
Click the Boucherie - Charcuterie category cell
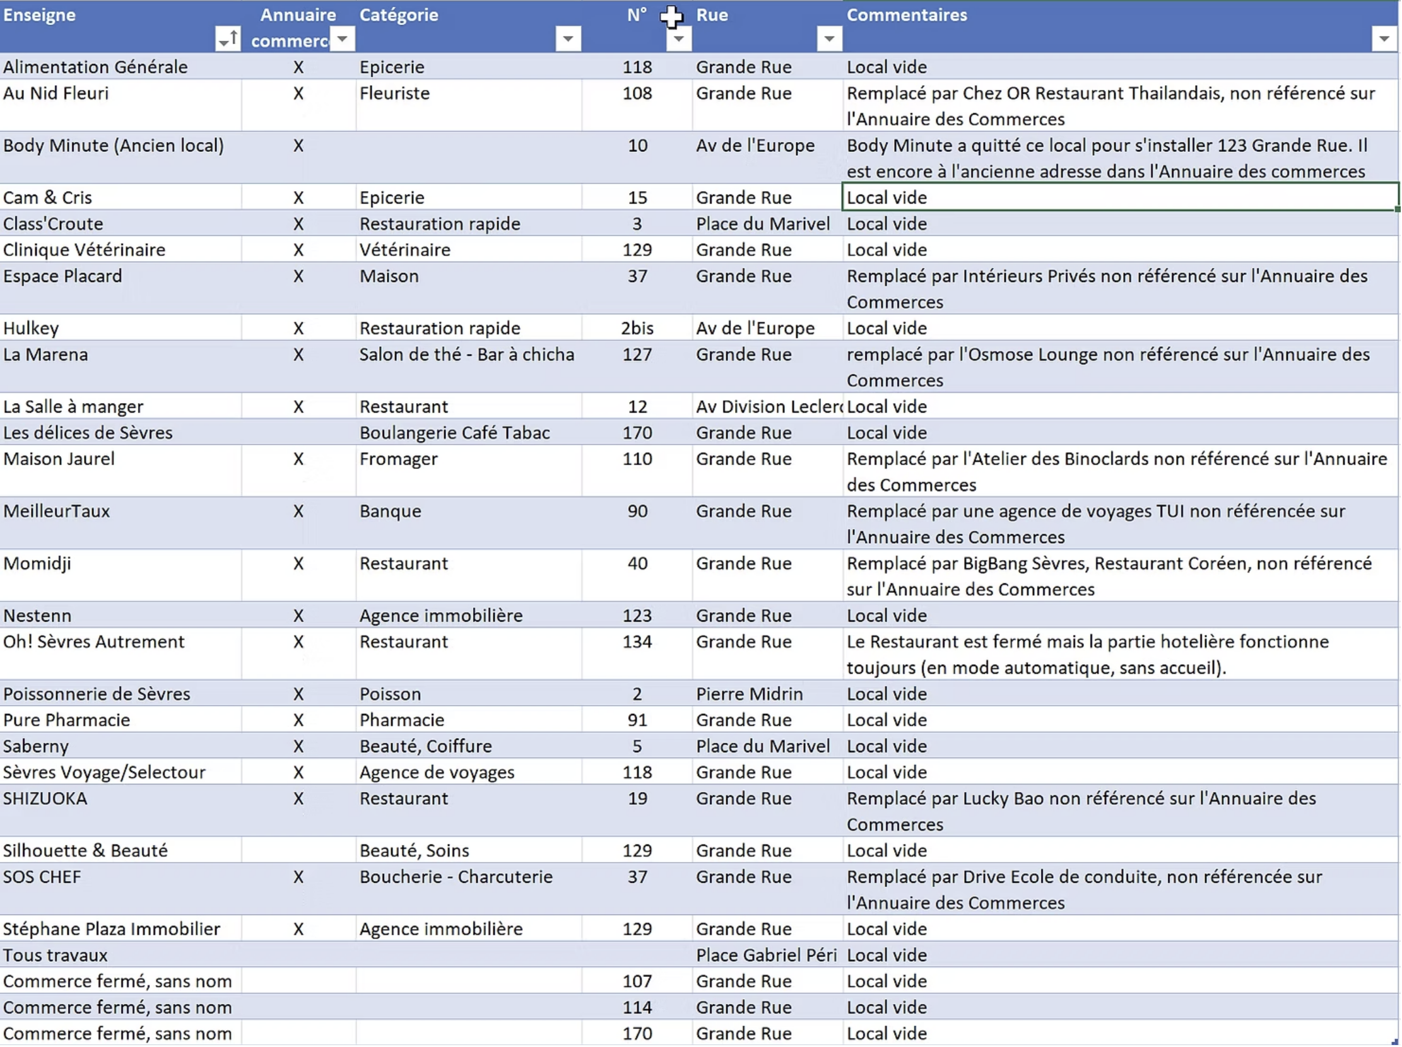click(456, 877)
